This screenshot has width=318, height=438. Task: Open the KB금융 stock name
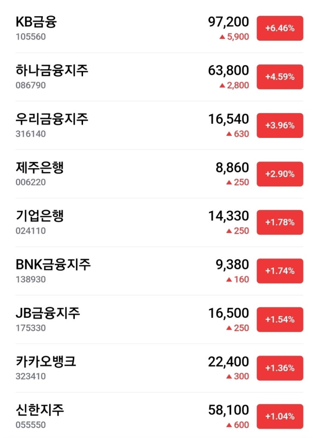(x=36, y=22)
